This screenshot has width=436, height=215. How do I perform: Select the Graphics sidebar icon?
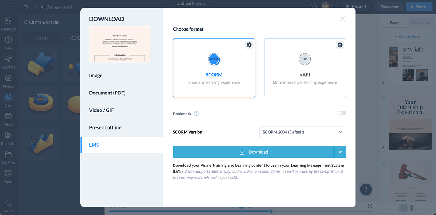8,60
